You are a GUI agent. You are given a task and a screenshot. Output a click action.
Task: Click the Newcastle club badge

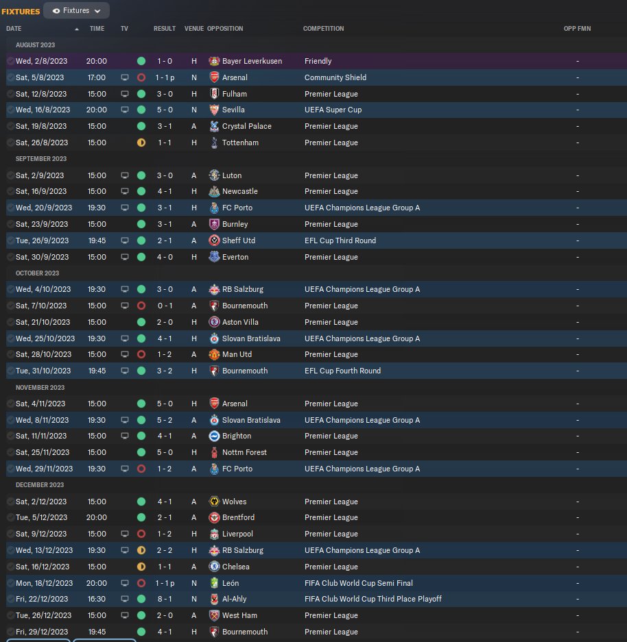(214, 191)
